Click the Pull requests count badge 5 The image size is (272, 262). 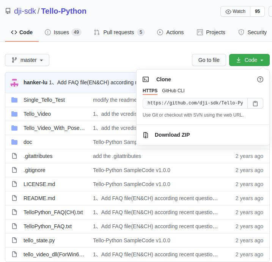tap(141, 32)
